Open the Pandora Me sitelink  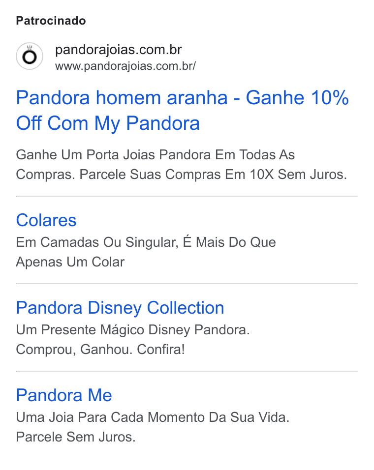click(x=64, y=395)
